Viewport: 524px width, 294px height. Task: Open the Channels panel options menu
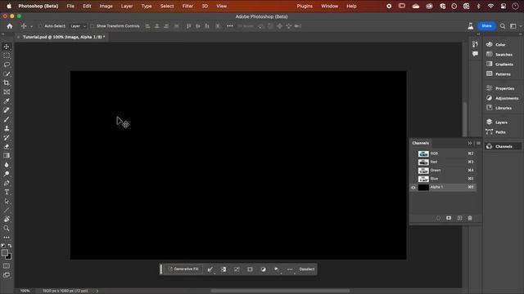tap(478, 143)
